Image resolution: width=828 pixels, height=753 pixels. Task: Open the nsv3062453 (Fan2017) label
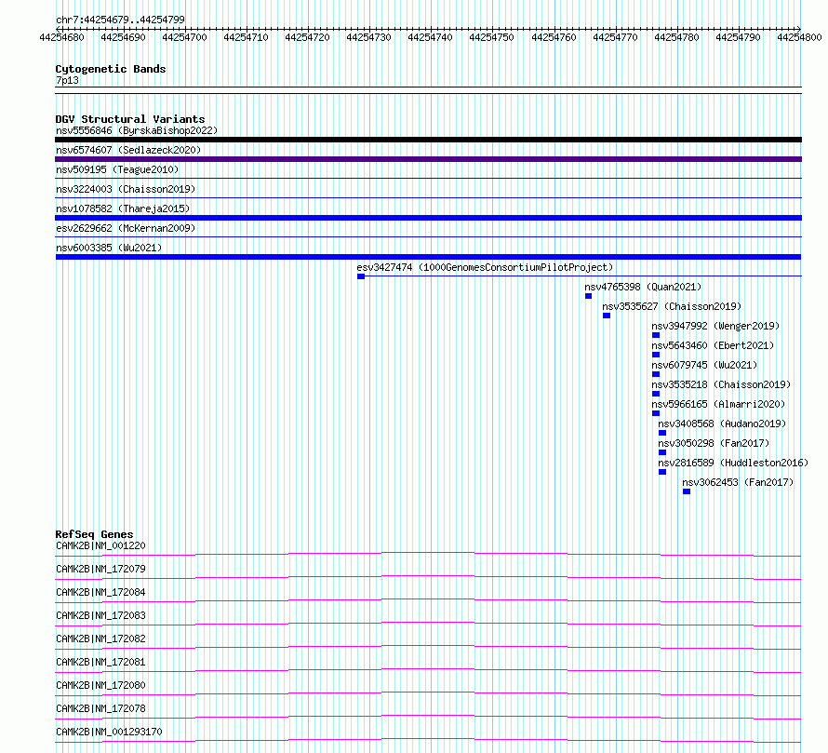click(x=738, y=482)
